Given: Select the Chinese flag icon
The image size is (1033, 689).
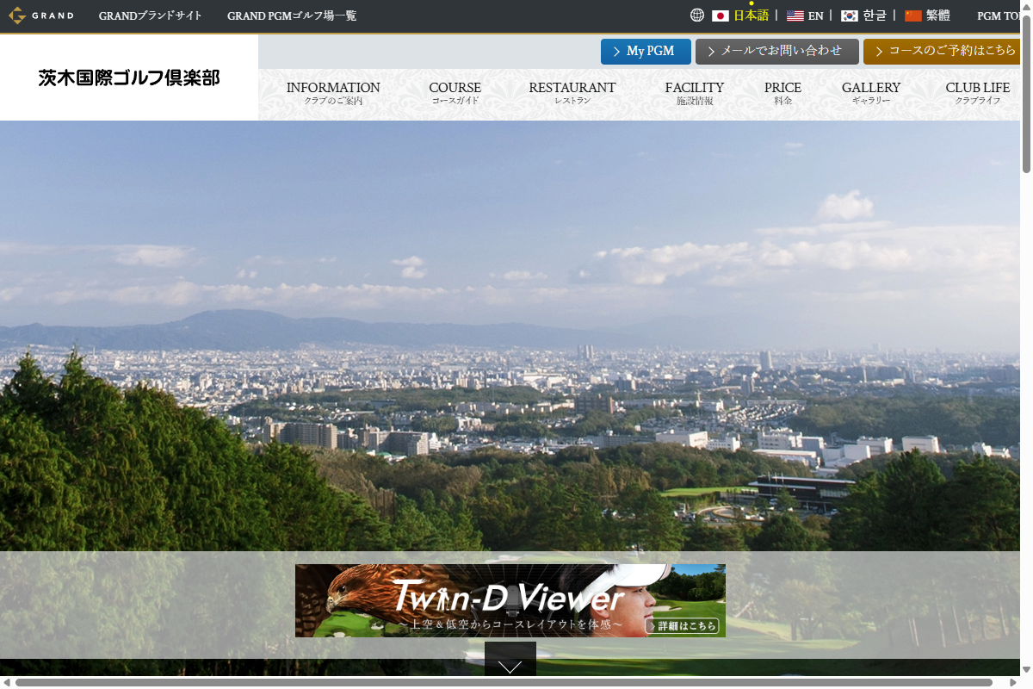Looking at the screenshot, I should coord(913,16).
